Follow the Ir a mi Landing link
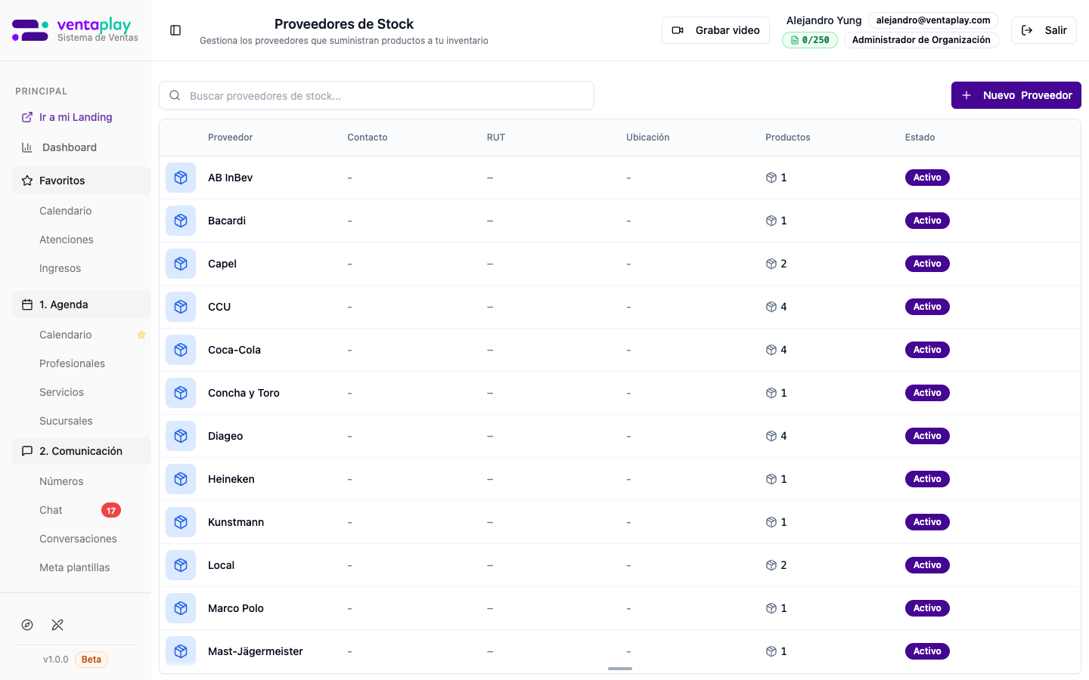This screenshot has height=680, width=1089. [x=76, y=117]
